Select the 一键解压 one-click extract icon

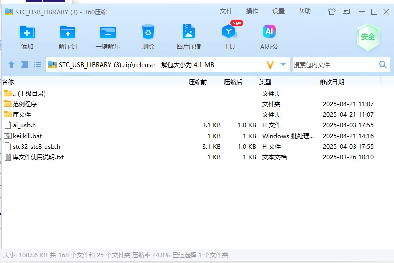point(107,33)
